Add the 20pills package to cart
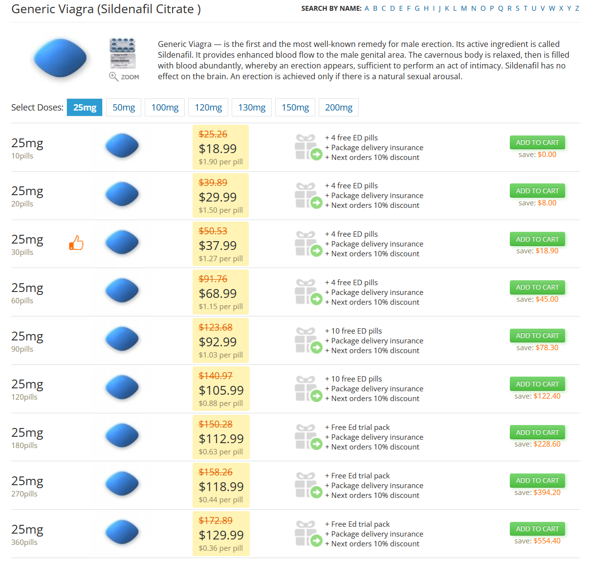This screenshot has width=590, height=562. pyautogui.click(x=537, y=191)
